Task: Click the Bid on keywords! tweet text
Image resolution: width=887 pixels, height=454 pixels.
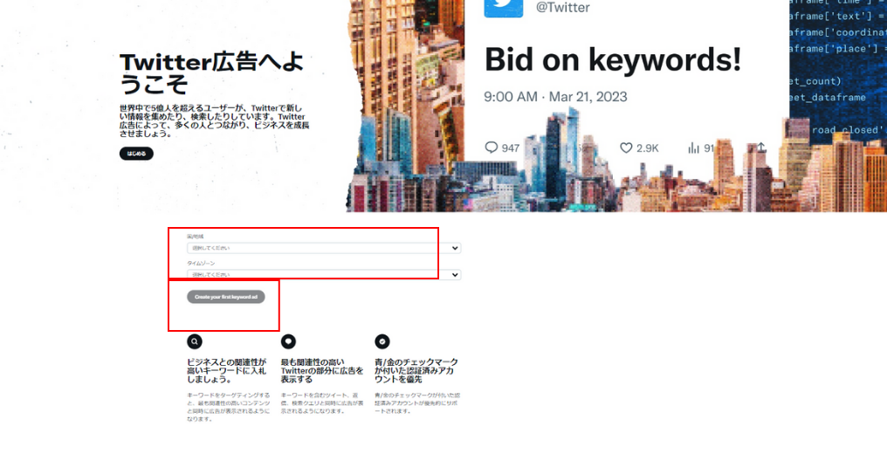Action: coord(612,59)
